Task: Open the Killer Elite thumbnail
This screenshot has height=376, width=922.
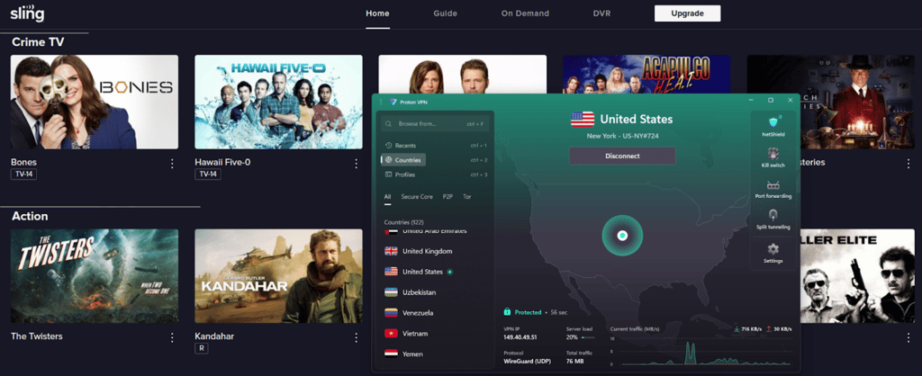Action: [x=857, y=276]
